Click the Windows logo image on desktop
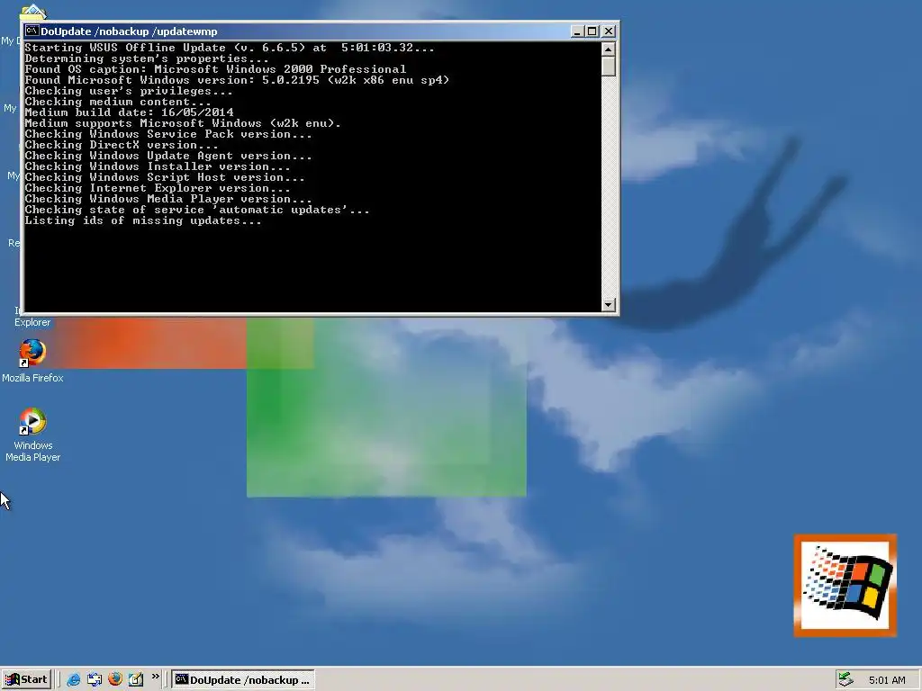 click(x=845, y=585)
